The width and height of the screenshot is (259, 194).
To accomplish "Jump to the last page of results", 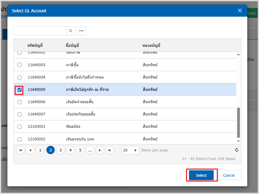I will tap(110, 150).
